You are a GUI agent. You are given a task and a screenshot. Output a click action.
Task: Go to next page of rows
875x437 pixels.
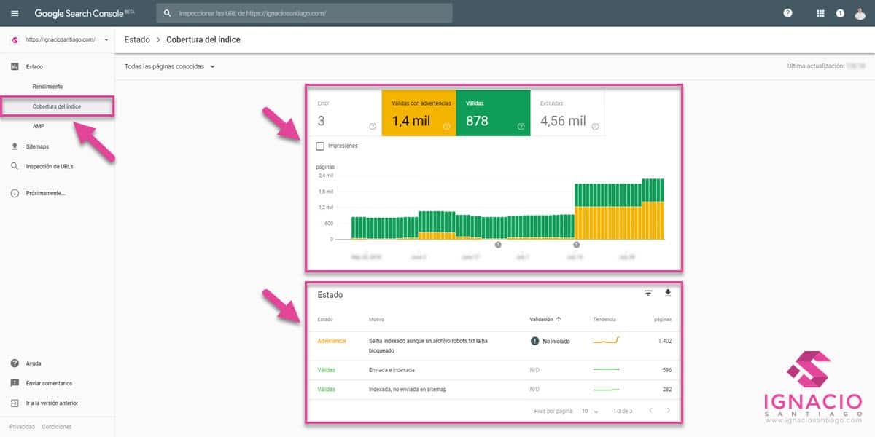669,411
